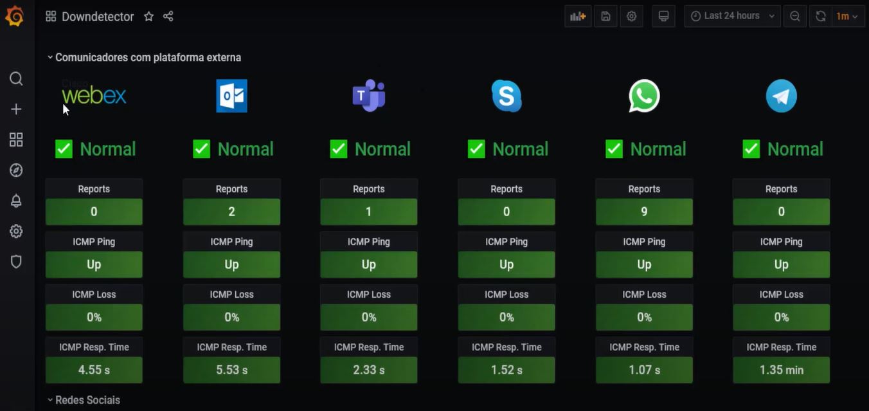
Task: Open the Configuration gear in sidebar
Action: 16,232
